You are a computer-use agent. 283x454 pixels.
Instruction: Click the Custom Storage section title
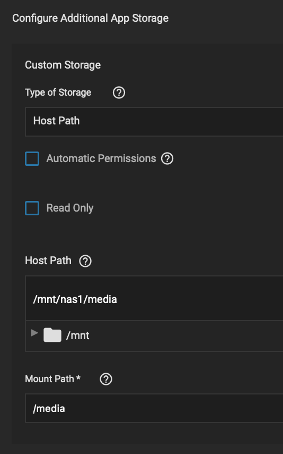pos(63,65)
